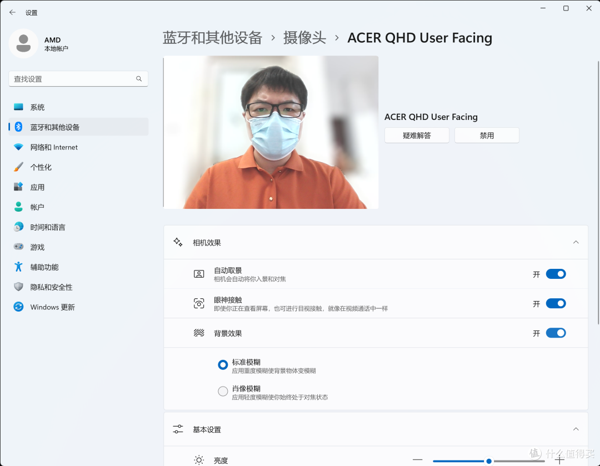Click the 相机效果 sparkle icon
Viewport: 600px width, 466px height.
178,242
